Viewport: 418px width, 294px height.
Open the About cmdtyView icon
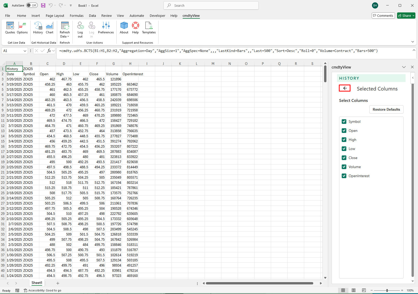[124, 28]
